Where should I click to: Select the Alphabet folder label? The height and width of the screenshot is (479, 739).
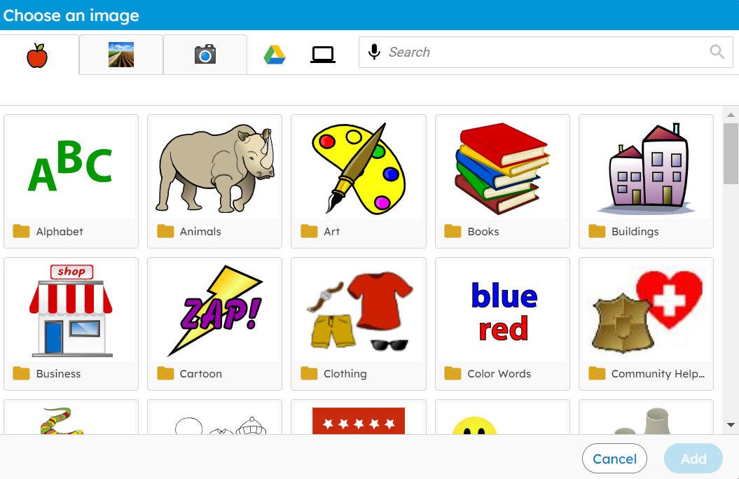[60, 232]
